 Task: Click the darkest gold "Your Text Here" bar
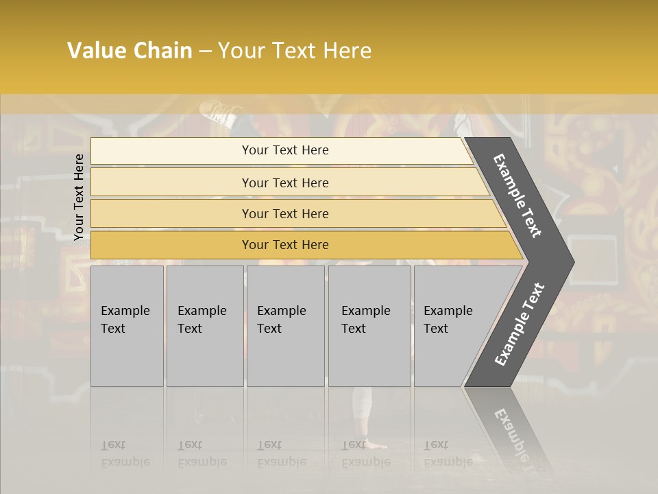[x=285, y=245]
